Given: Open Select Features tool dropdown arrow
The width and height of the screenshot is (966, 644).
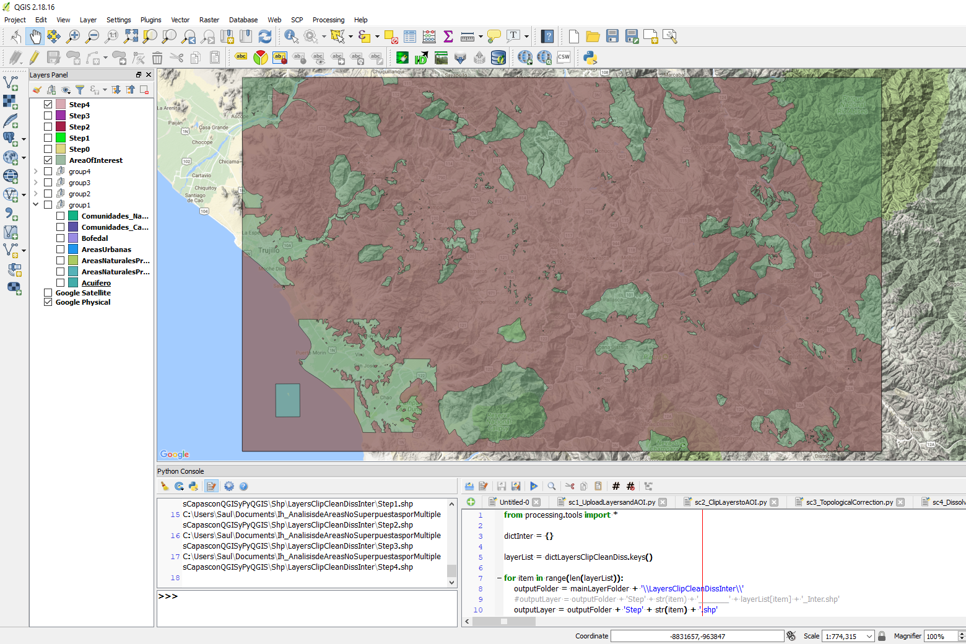Looking at the screenshot, I should [x=350, y=37].
